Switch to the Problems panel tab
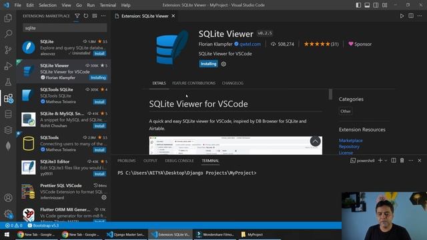427x240 pixels. (x=127, y=161)
